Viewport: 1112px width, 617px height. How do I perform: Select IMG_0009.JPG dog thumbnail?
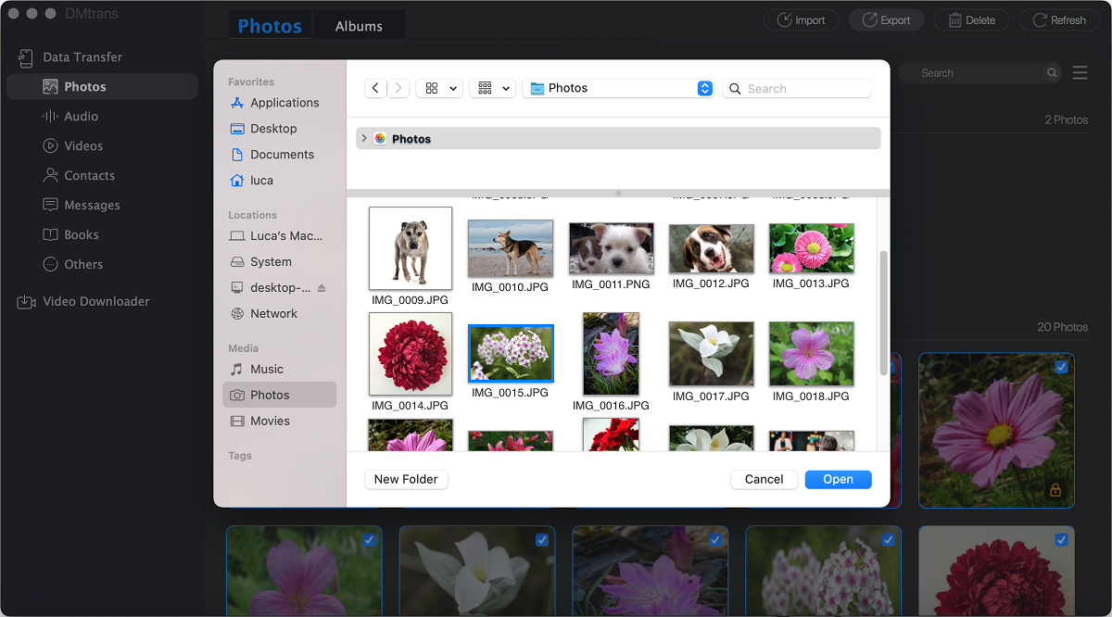click(411, 248)
